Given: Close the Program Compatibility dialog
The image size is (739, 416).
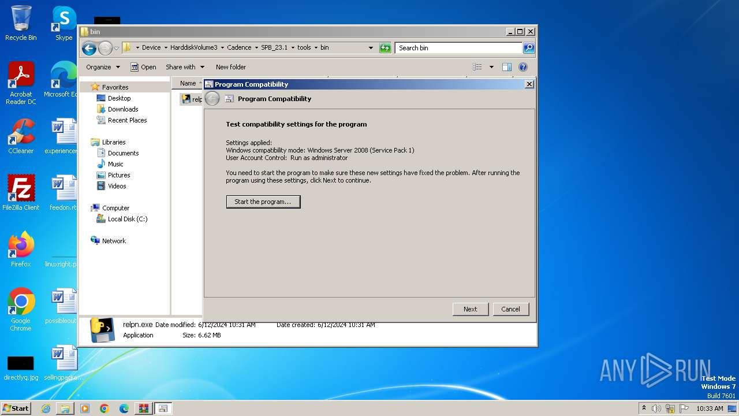Looking at the screenshot, I should (529, 84).
